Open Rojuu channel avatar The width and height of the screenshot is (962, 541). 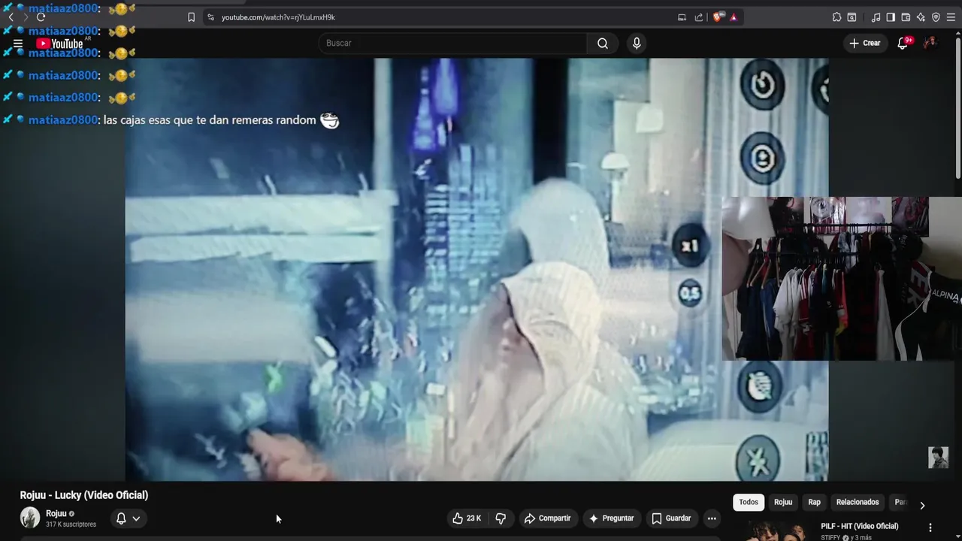(30, 518)
